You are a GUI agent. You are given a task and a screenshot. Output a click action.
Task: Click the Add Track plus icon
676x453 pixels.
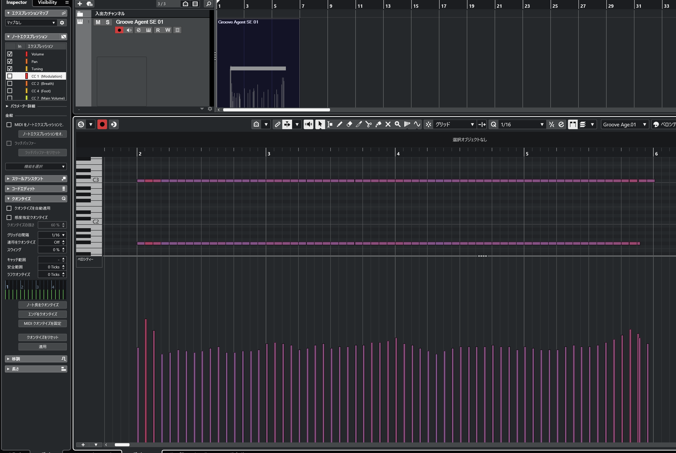click(80, 4)
